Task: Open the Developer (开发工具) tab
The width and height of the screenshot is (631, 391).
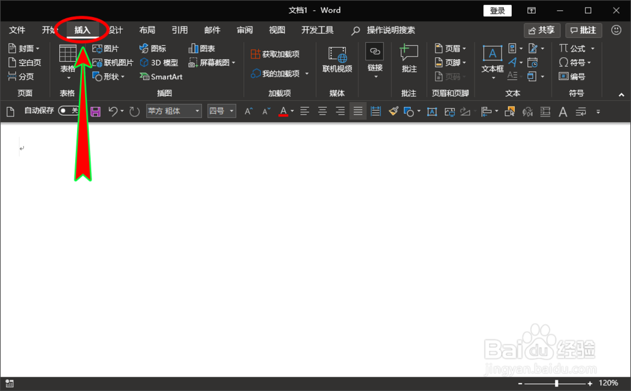Action: coord(317,30)
